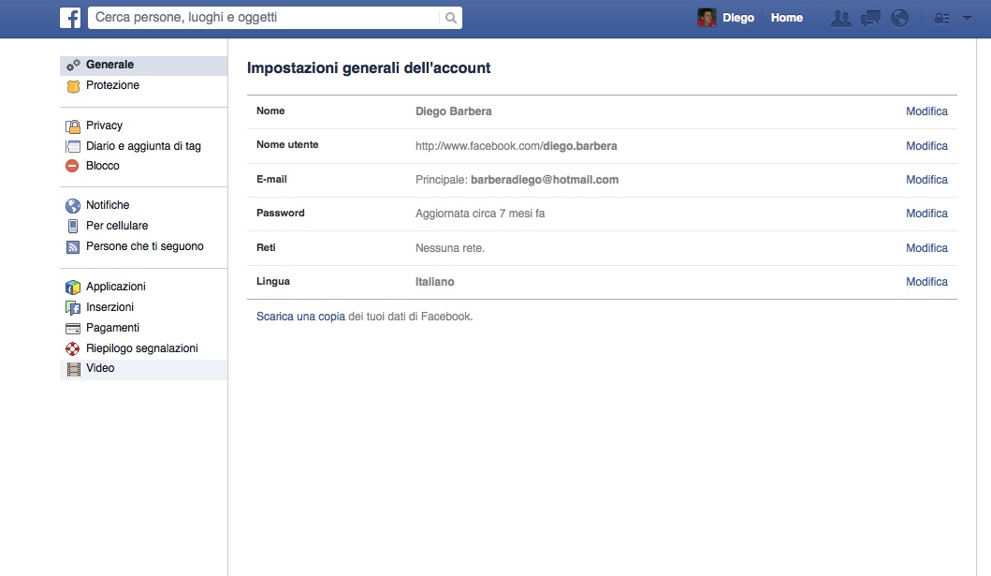Go to Home in top bar

[x=786, y=18]
